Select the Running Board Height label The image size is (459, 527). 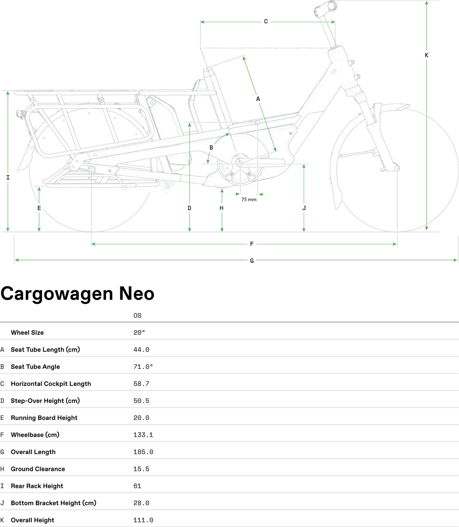point(44,418)
